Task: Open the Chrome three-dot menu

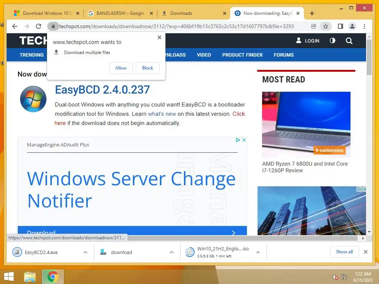Action: point(364,26)
